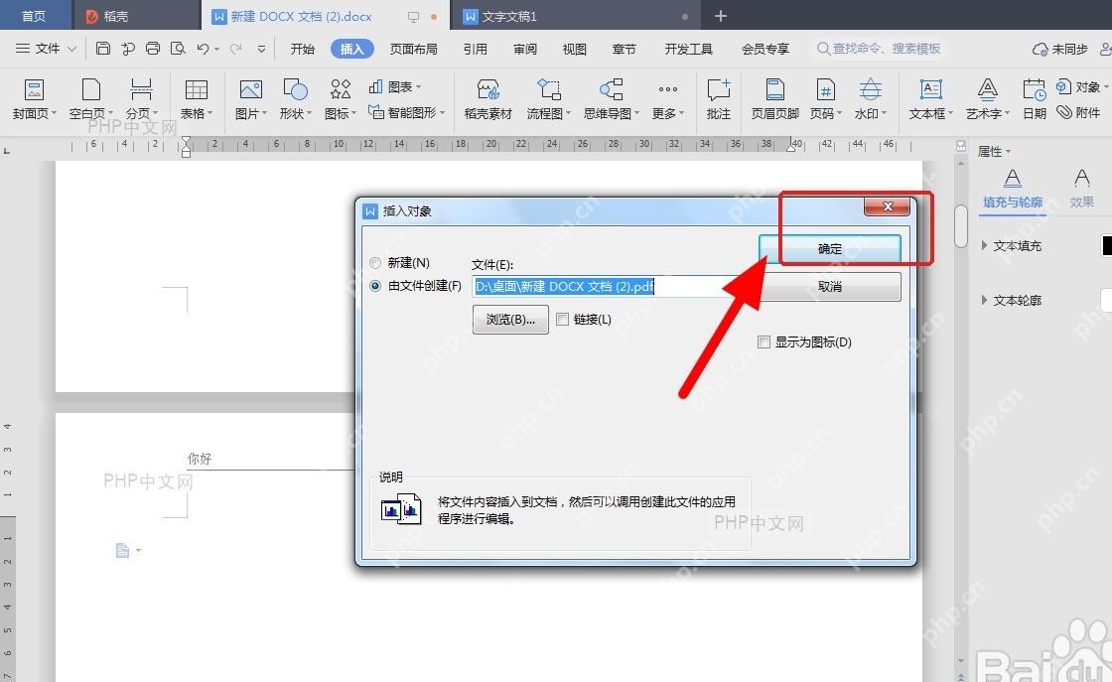The width and height of the screenshot is (1112, 682).
Task: Switch to the 页面布局 ribbon tab
Action: (x=413, y=49)
